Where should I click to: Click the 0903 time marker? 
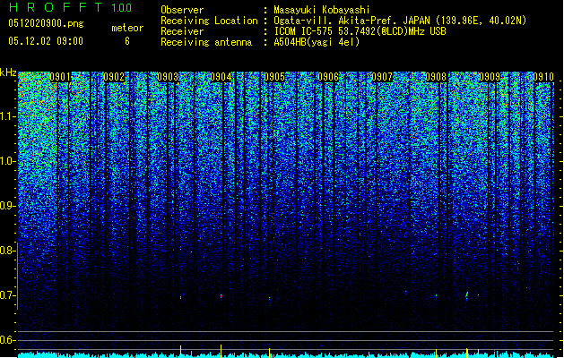click(168, 77)
